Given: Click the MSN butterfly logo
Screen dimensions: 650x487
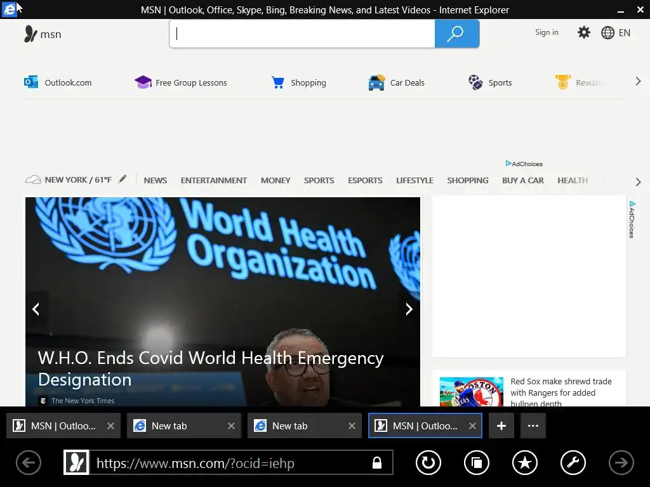Looking at the screenshot, I should coord(30,34).
